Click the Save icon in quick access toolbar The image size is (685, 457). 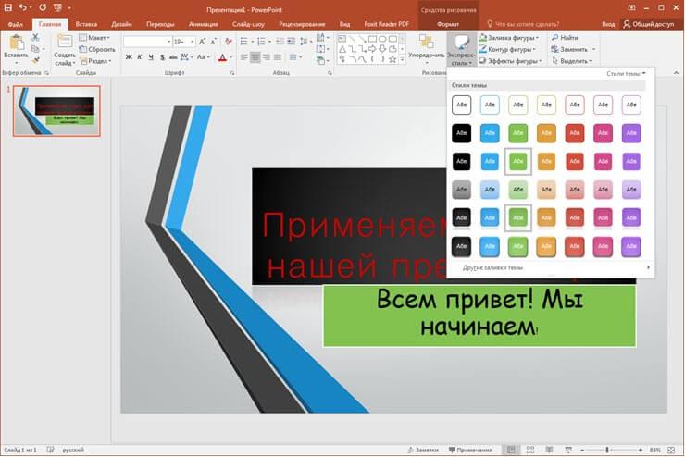7,7
